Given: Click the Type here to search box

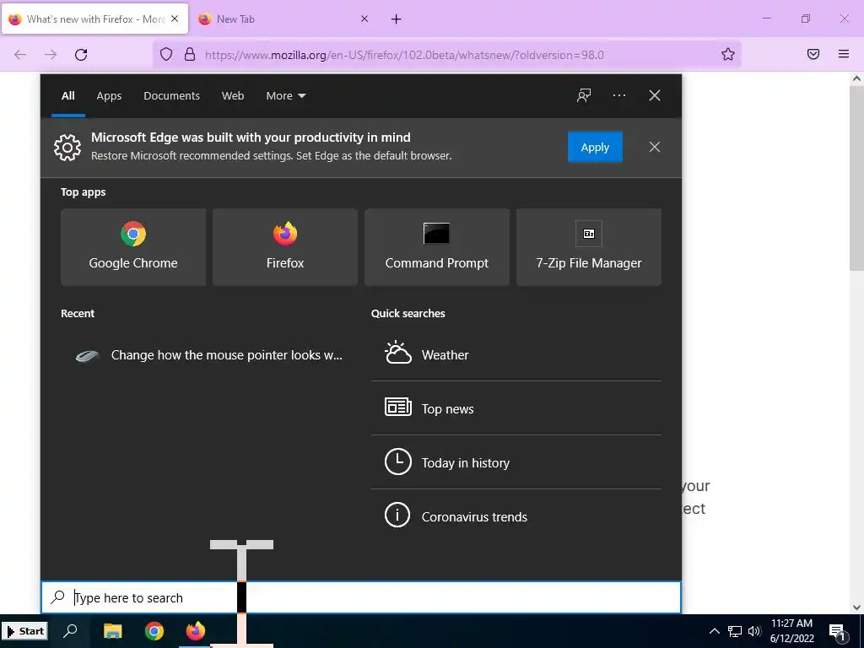Looking at the screenshot, I should (361, 598).
